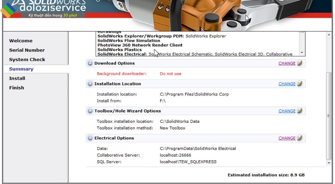Screen dimensions: 335x184
Task: Go to the Welcome step
Action: (x=21, y=40)
